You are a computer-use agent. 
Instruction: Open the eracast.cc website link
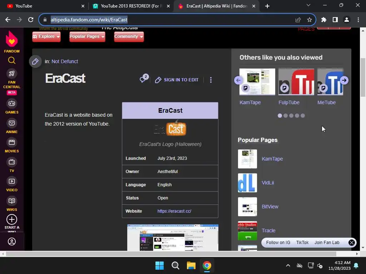click(174, 211)
